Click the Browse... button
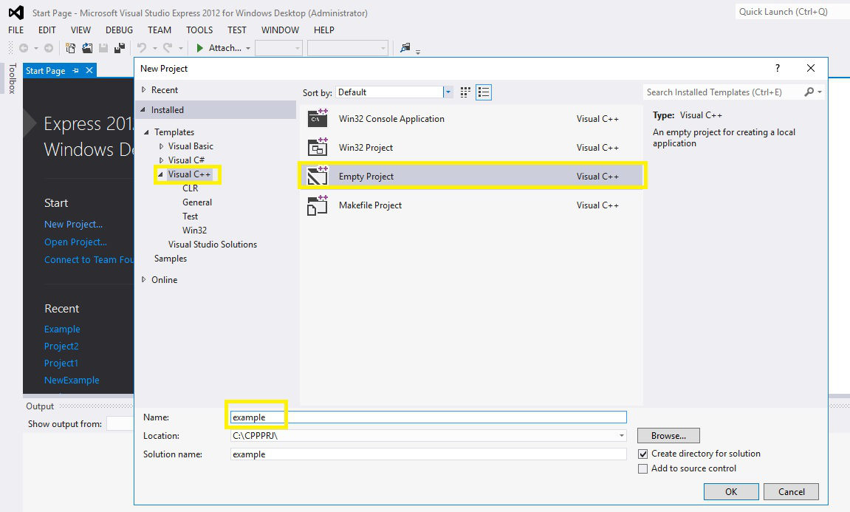 pos(668,435)
